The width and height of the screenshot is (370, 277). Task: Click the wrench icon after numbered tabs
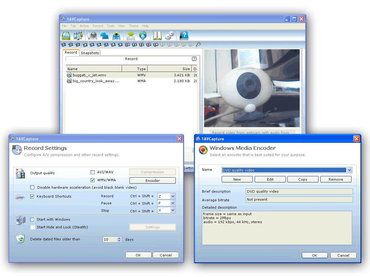click(198, 45)
